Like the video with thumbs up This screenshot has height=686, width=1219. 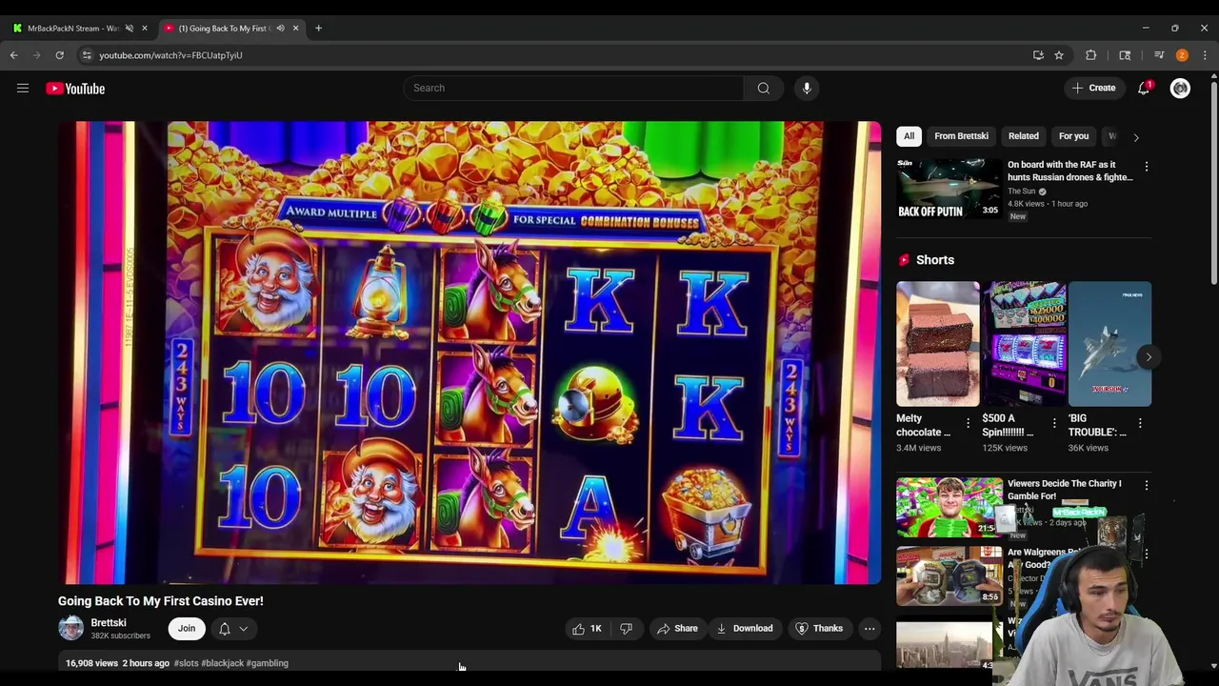point(587,629)
